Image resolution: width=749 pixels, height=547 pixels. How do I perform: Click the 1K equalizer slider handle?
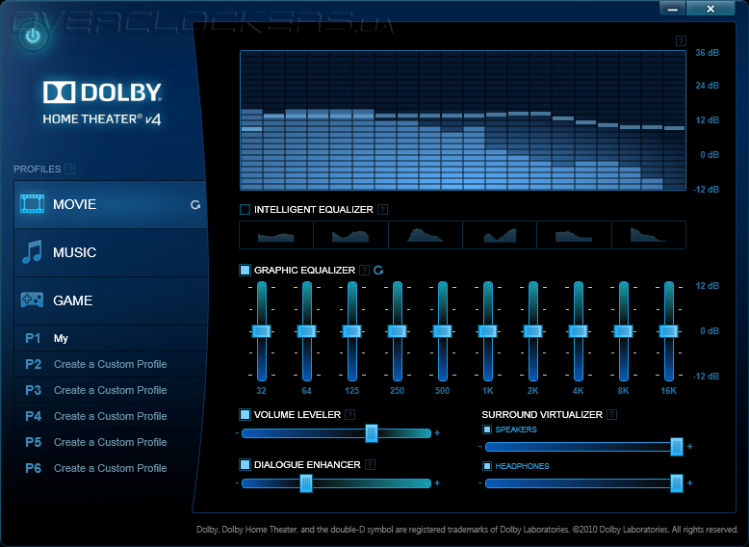tap(488, 331)
